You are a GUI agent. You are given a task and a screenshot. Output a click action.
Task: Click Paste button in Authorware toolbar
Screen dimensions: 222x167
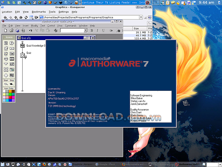48,30
